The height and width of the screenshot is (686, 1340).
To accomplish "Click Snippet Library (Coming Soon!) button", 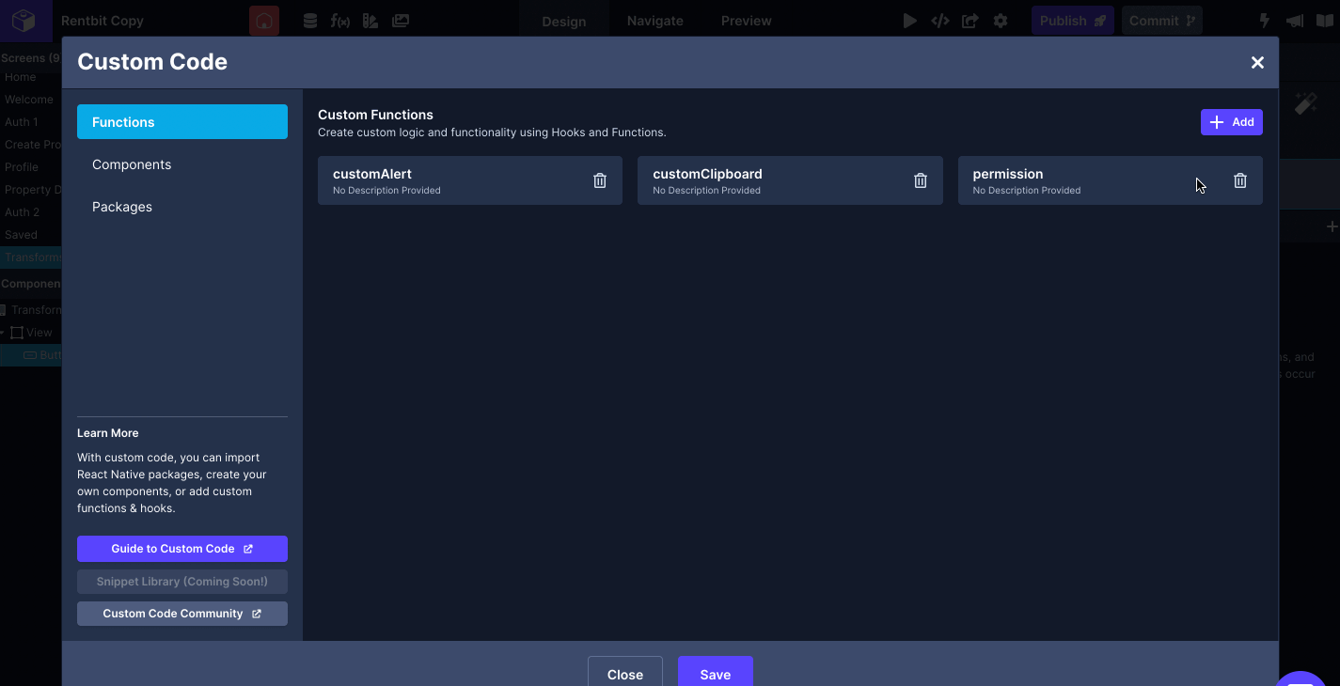I will click(x=182, y=582).
